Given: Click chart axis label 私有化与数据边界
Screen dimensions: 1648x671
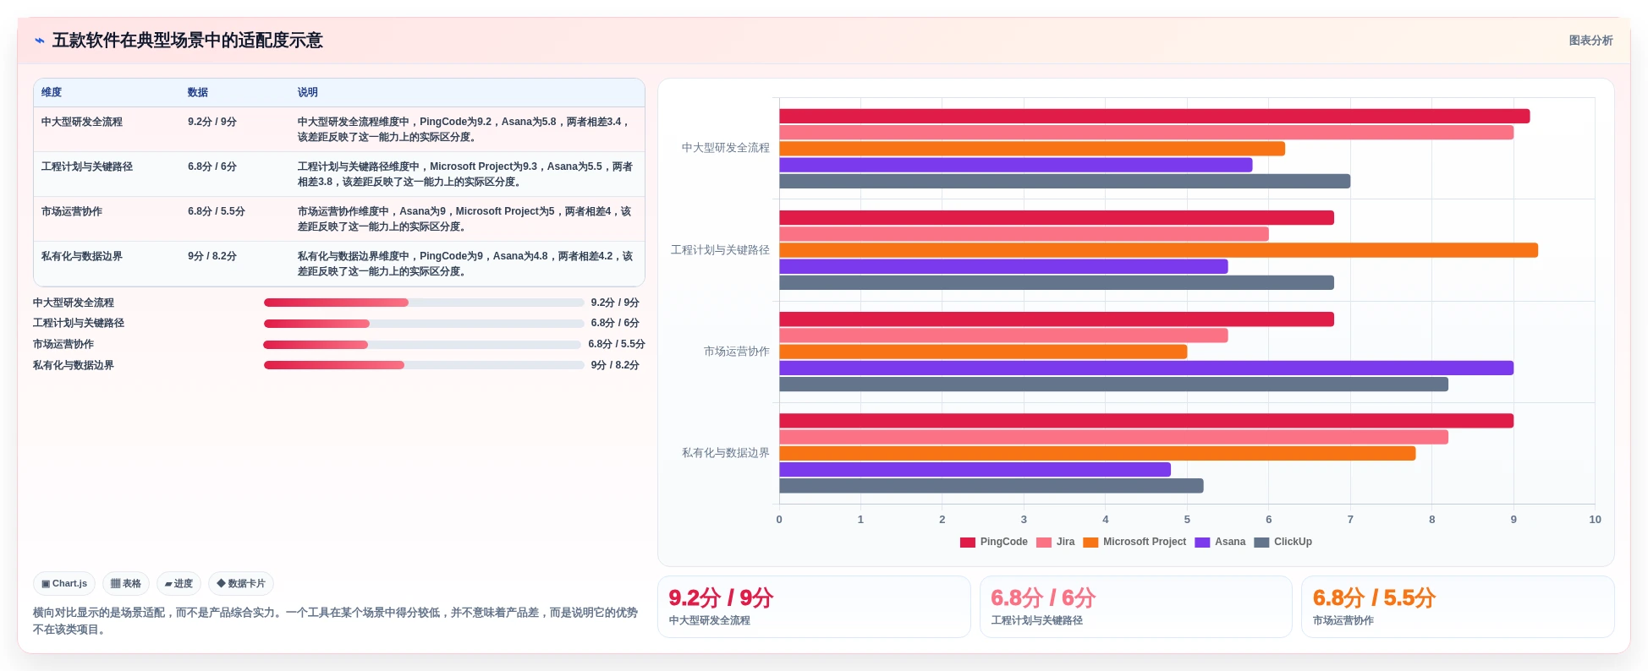Looking at the screenshot, I should click(726, 453).
